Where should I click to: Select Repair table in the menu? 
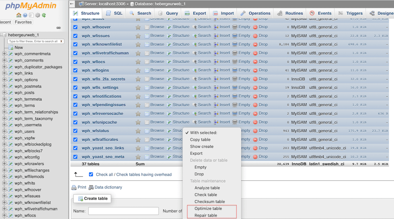point(205,215)
